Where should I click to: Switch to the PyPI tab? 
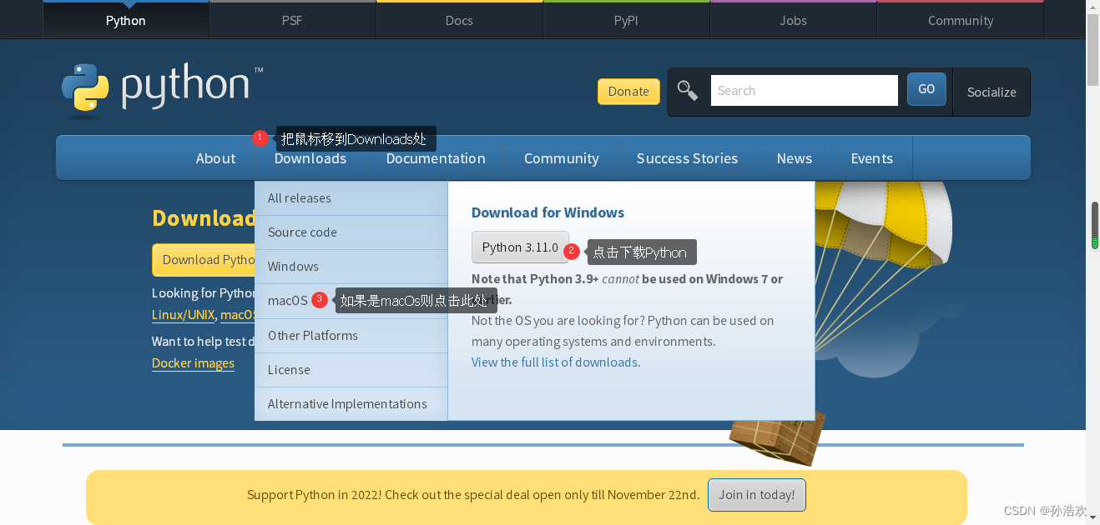tap(626, 19)
